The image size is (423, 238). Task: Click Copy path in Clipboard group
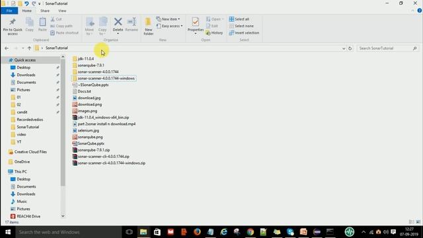click(x=61, y=26)
